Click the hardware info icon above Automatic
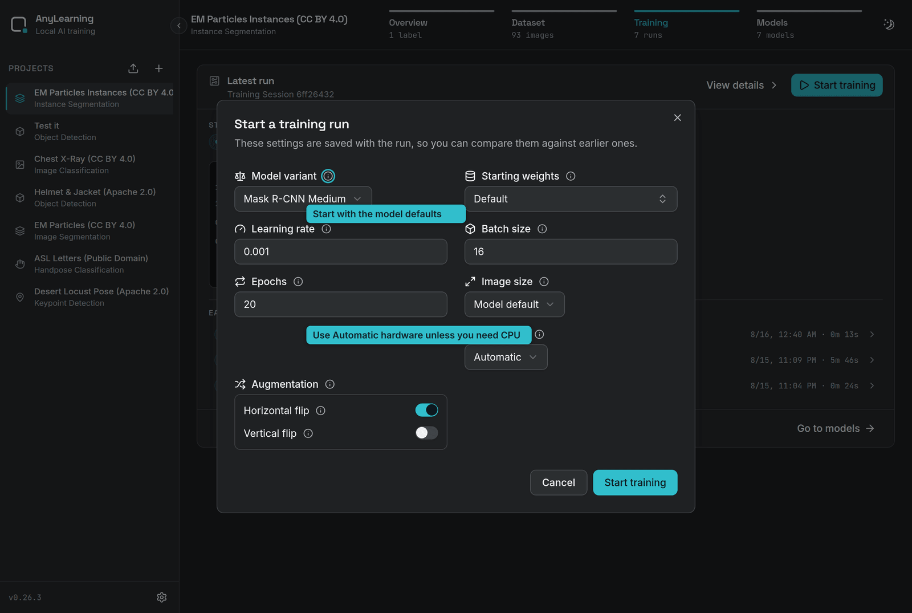 (539, 334)
